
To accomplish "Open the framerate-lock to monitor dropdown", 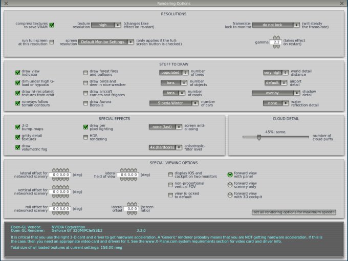I will coord(276,25).
